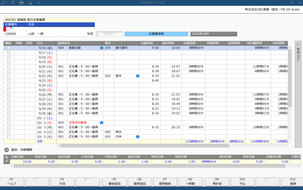This screenshot has height=190, width=303.
Task: Click info icon on 9/16 振替出勤 row
Action: 102,48
